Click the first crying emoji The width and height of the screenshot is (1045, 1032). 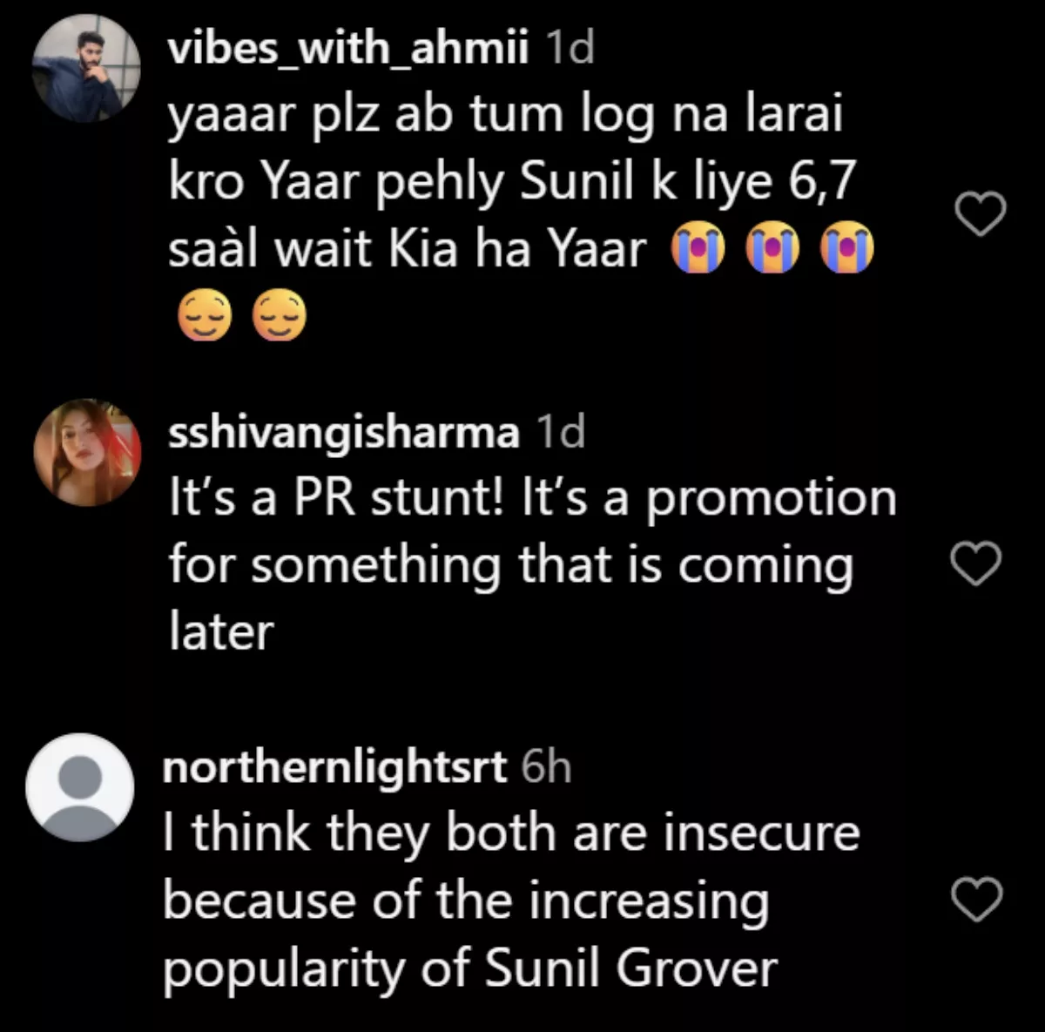[x=697, y=250]
